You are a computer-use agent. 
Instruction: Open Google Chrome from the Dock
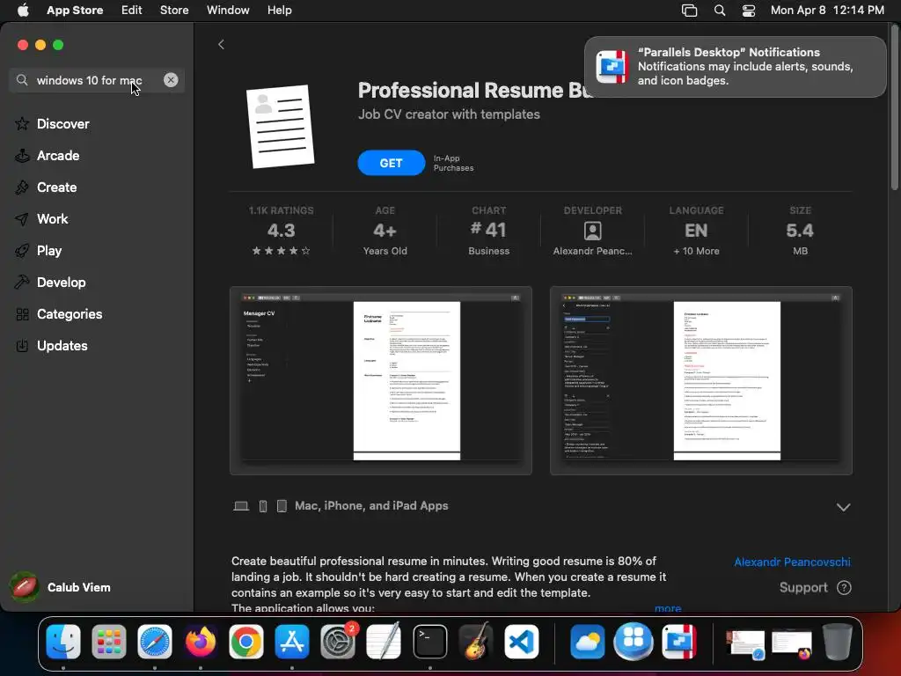[x=246, y=641]
